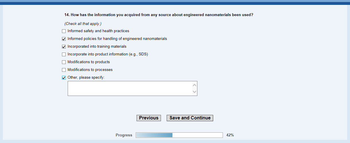Click the "Progress" label beside the bar
Image resolution: width=350 pixels, height=143 pixels.
pyautogui.click(x=124, y=135)
